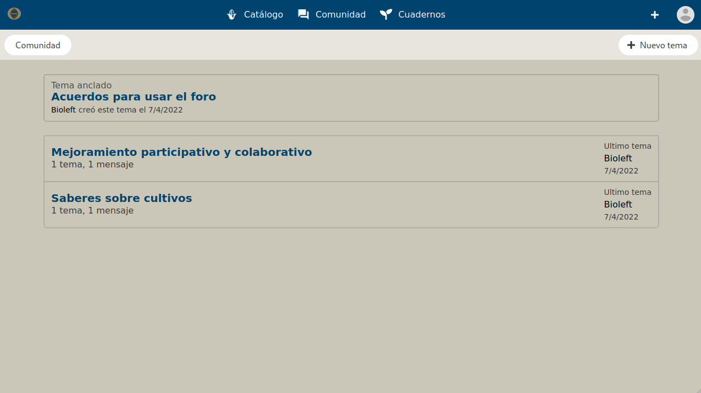Open the Saberes sobre cultivos category
Viewport: 701px width, 393px height.
[x=122, y=198]
